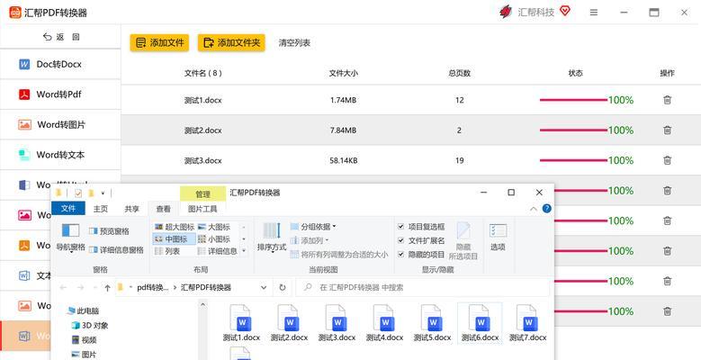
Task: Open 选项 folder options in ribbon
Action: (498, 238)
